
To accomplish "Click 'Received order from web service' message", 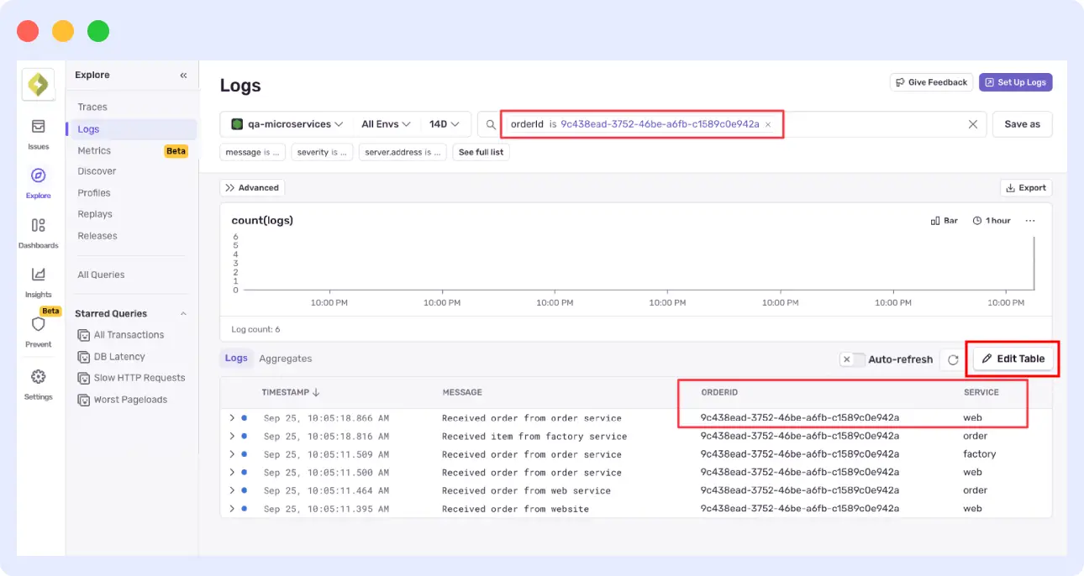I will [x=526, y=490].
